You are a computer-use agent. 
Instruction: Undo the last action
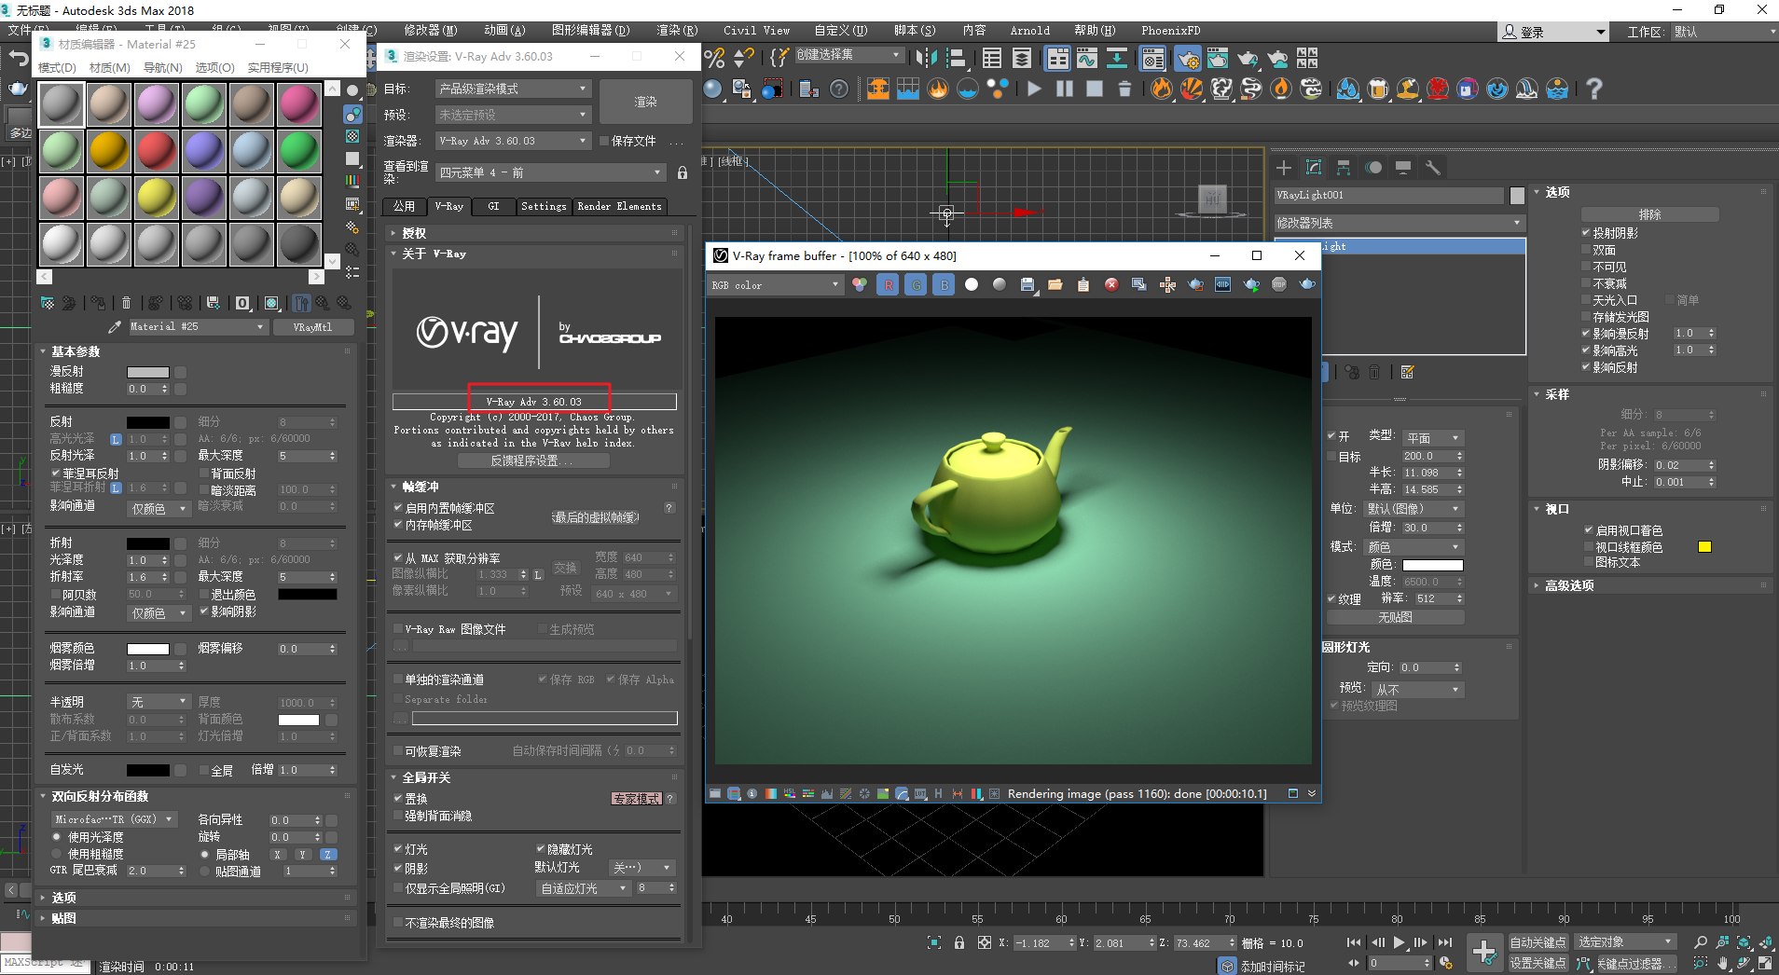pyautogui.click(x=19, y=58)
